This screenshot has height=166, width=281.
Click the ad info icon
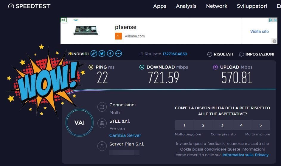[x=274, y=41]
